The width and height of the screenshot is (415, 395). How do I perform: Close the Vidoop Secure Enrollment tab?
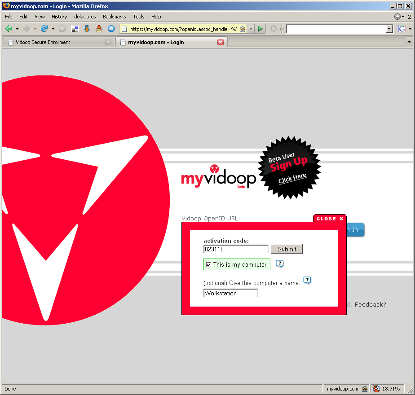pyautogui.click(x=108, y=42)
